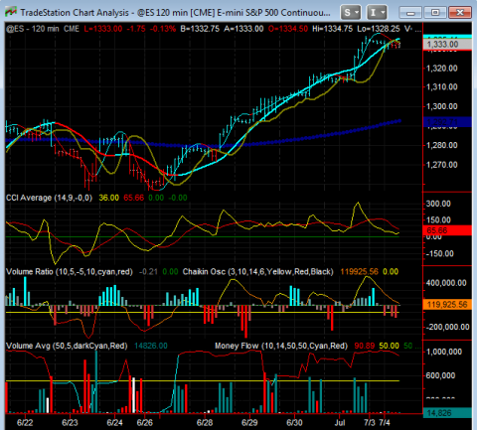Click the Volume Ratio indicator label
The width and height of the screenshot is (477, 430).
click(x=70, y=272)
